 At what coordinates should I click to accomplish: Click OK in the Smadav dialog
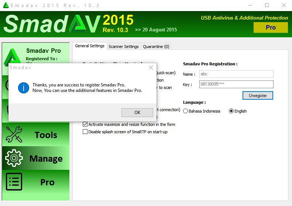click(137, 113)
